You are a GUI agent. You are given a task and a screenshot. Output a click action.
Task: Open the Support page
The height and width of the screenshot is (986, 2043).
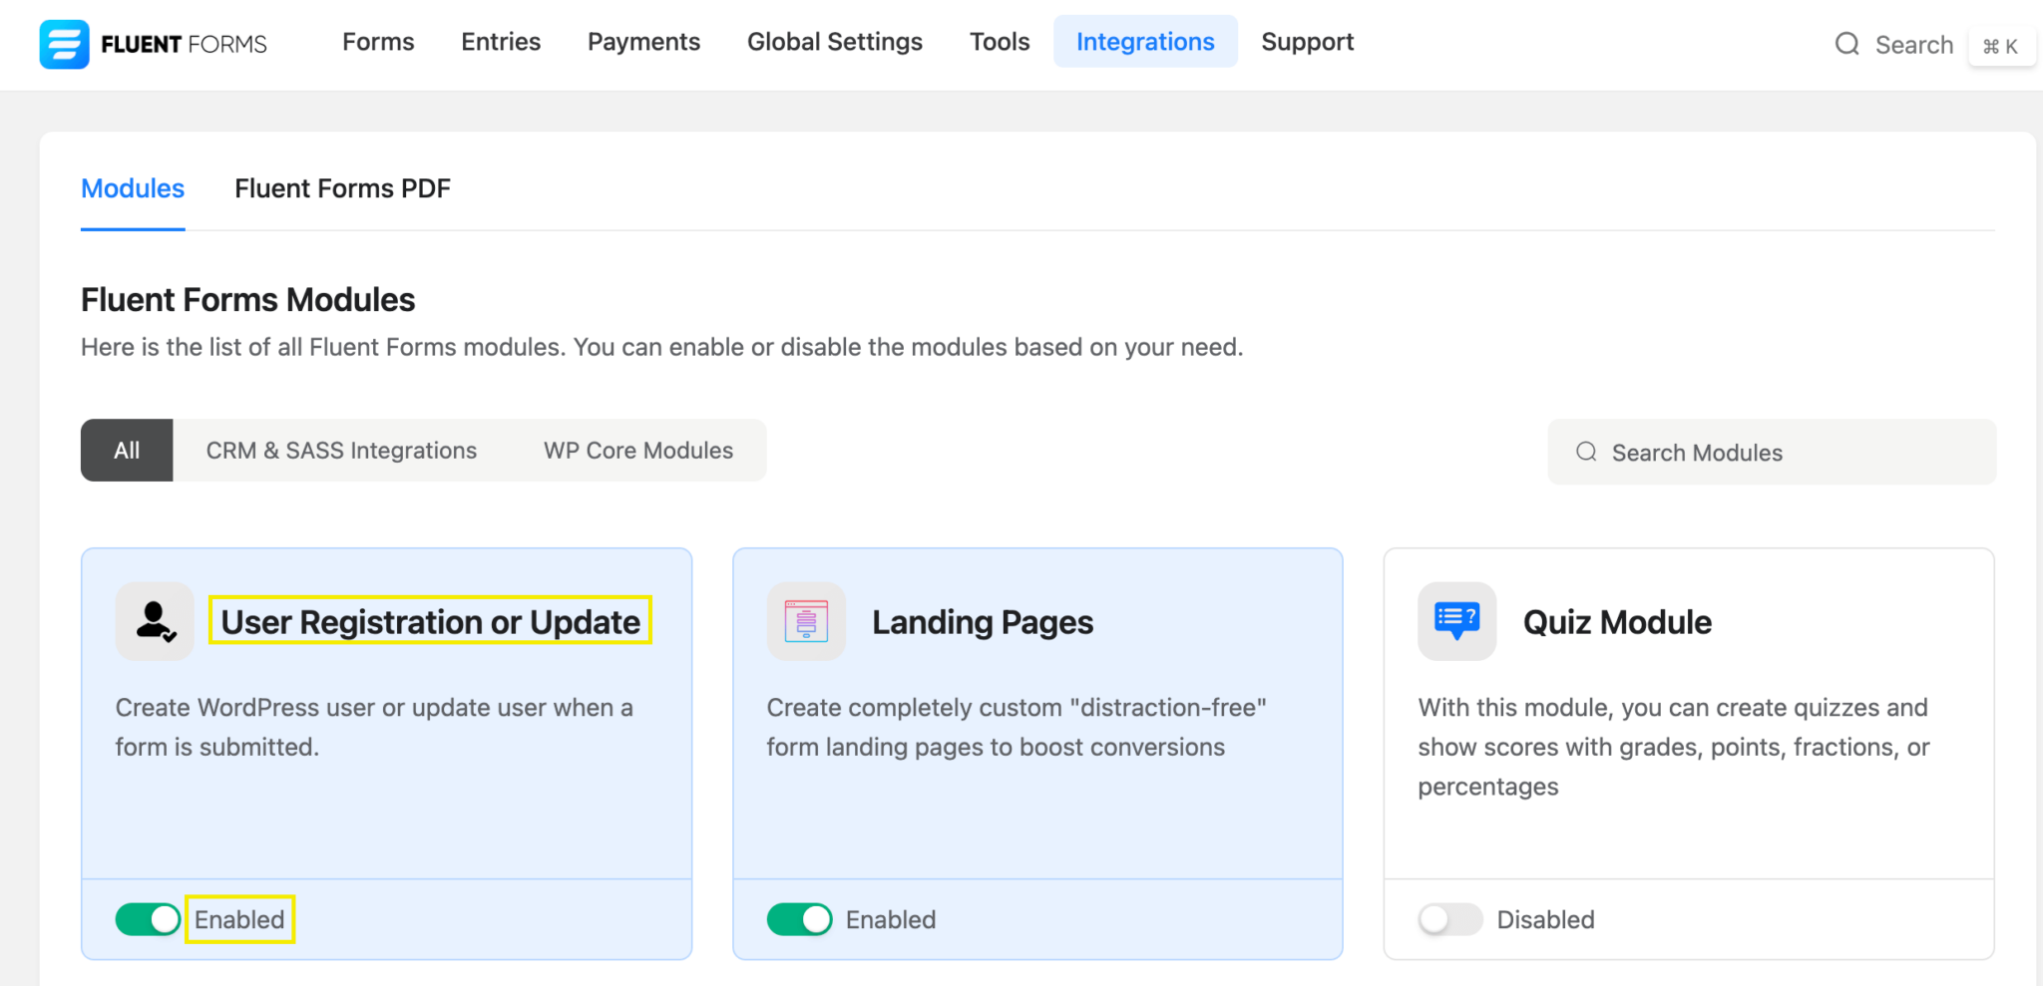(1307, 42)
